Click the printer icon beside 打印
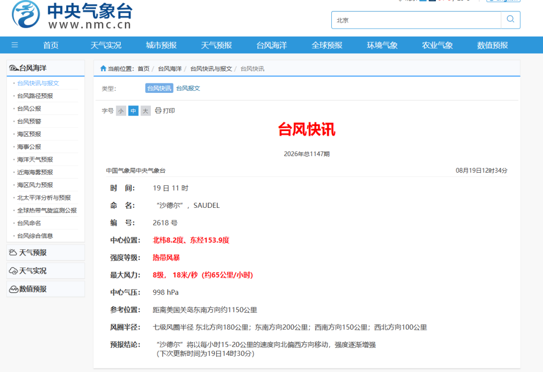Viewport: 543px width, 372px height. pos(158,110)
